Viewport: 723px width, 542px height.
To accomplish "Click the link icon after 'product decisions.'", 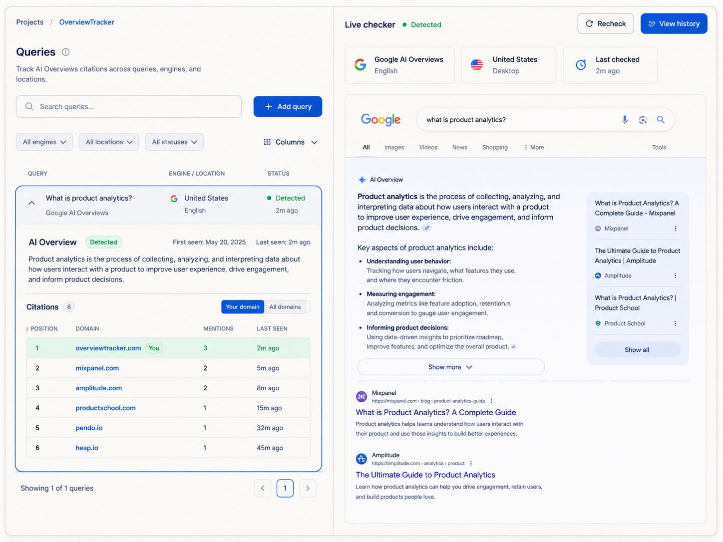I will click(426, 228).
